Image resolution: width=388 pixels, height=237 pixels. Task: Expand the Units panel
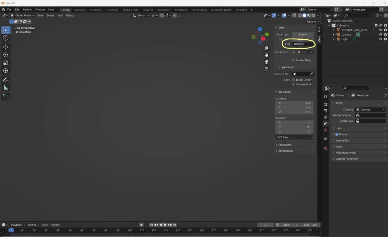point(338,128)
